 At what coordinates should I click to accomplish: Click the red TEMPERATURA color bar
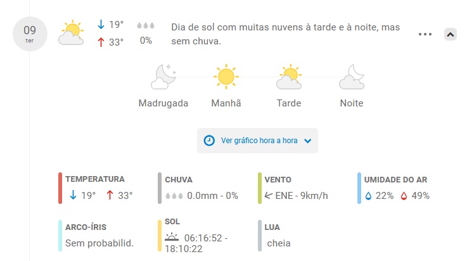tap(60, 188)
